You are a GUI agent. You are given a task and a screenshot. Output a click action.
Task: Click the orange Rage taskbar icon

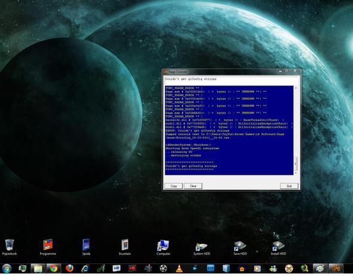tap(336, 268)
